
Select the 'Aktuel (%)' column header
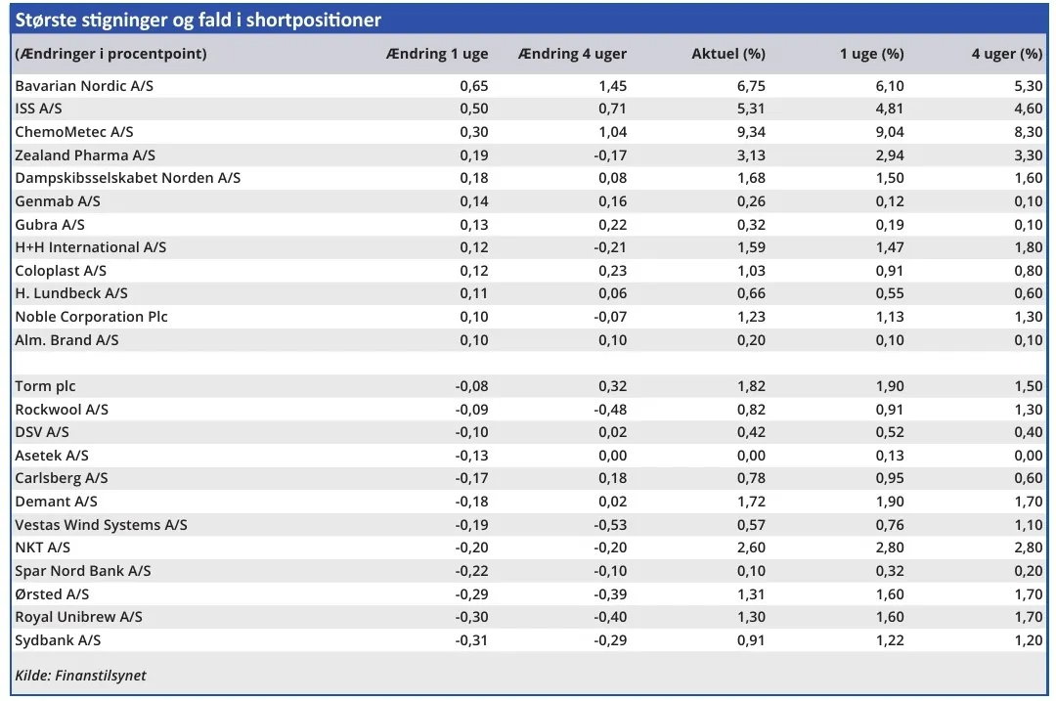[728, 54]
